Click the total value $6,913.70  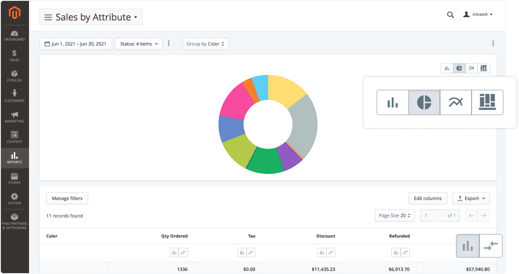pyautogui.click(x=399, y=269)
